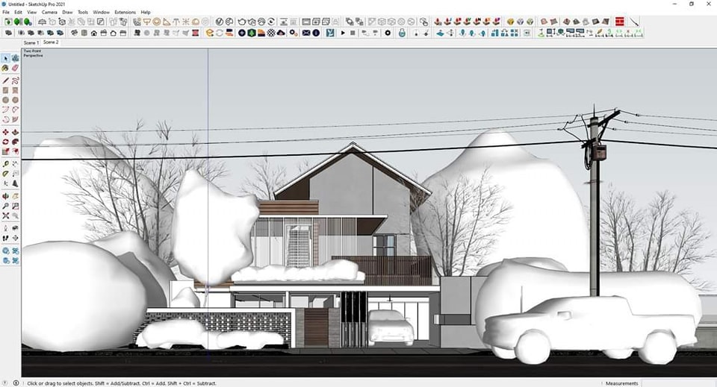Choose the Rotate tool

6,142
